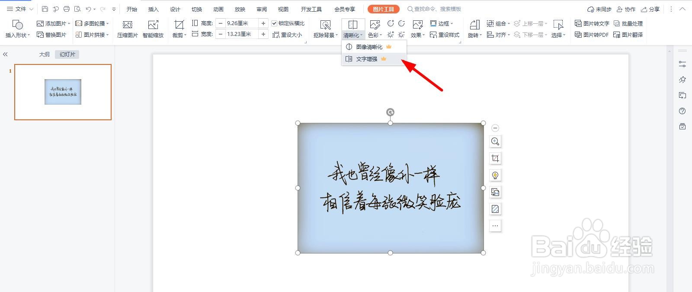The height and width of the screenshot is (292, 692).
Task: Click the rotate handle above the picture
Action: click(x=390, y=112)
